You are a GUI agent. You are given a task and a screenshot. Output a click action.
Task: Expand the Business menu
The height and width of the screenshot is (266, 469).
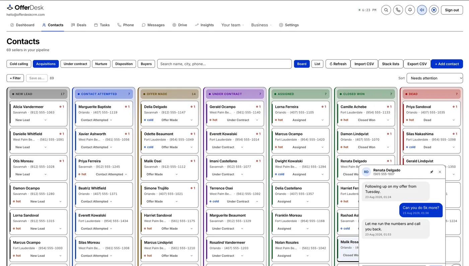[261, 25]
